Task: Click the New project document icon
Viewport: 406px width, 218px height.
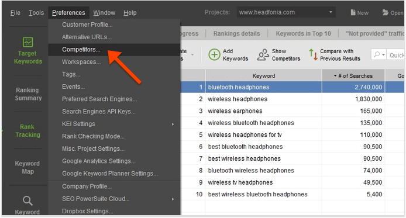Action: [353, 12]
